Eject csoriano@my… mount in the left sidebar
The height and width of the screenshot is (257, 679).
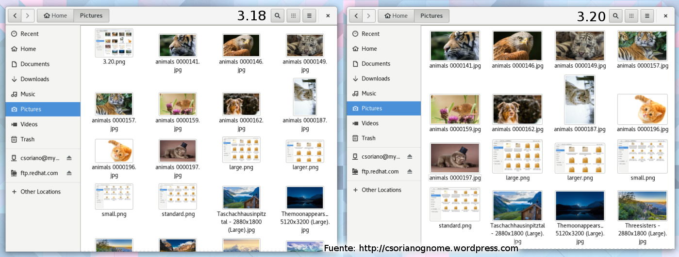69,158
